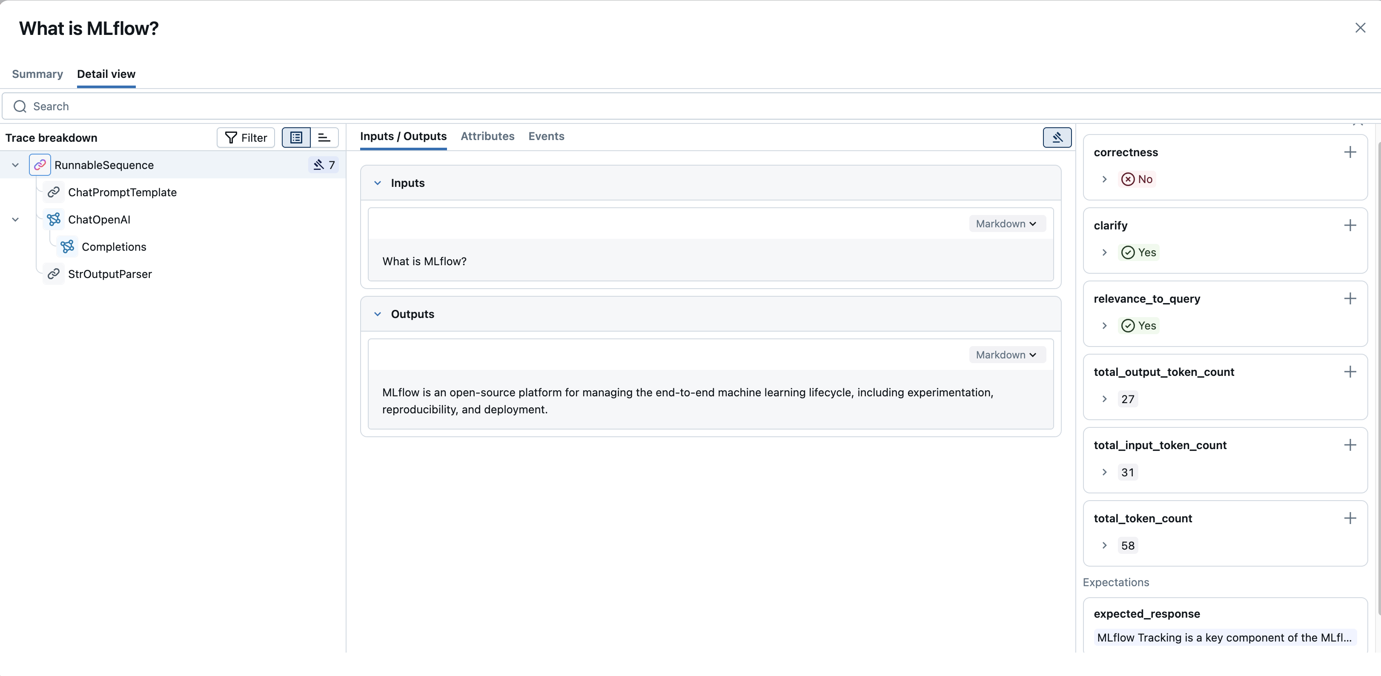Click plus icon on relevance_to_query card
The image size is (1381, 676).
click(1350, 298)
